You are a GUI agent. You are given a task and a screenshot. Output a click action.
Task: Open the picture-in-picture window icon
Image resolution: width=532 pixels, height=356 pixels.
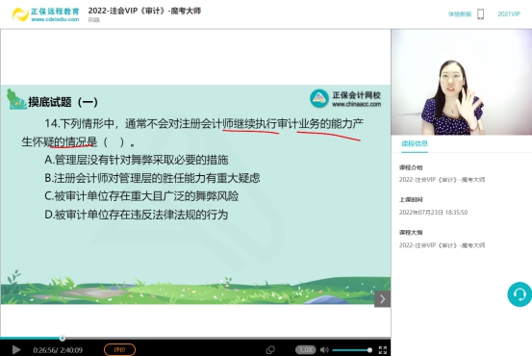click(x=270, y=349)
